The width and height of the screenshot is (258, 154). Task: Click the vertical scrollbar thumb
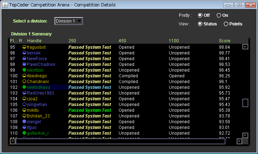point(245,103)
